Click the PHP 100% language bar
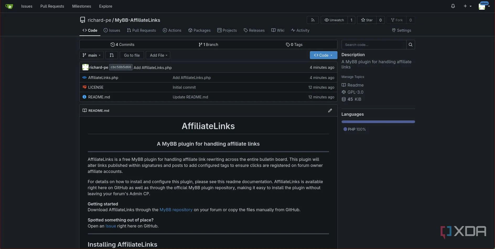495x249 pixels. [x=378, y=121]
